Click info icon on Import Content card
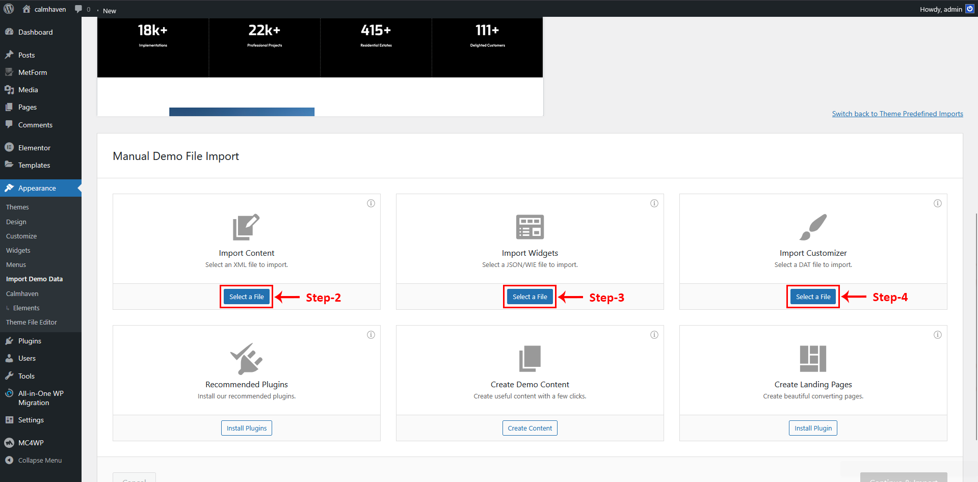 371,203
